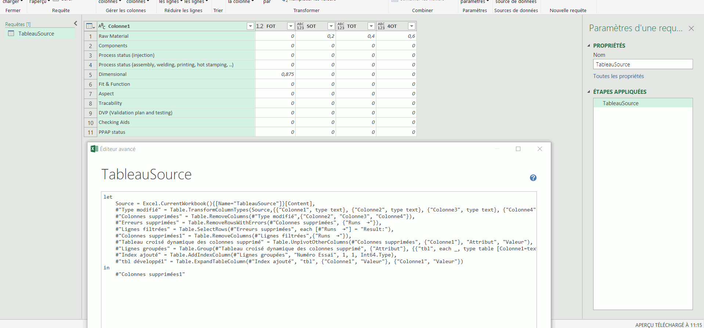Collapse the Requêtes pane with the chevron
Image resolution: width=704 pixels, height=328 pixels.
point(76,23)
